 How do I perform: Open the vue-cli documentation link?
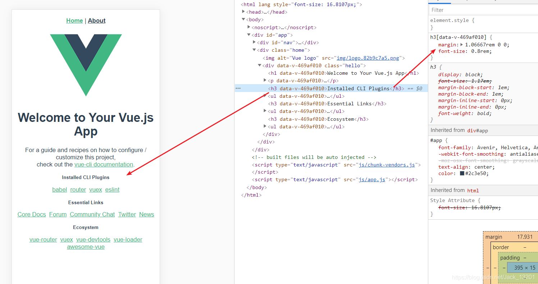[x=104, y=164]
